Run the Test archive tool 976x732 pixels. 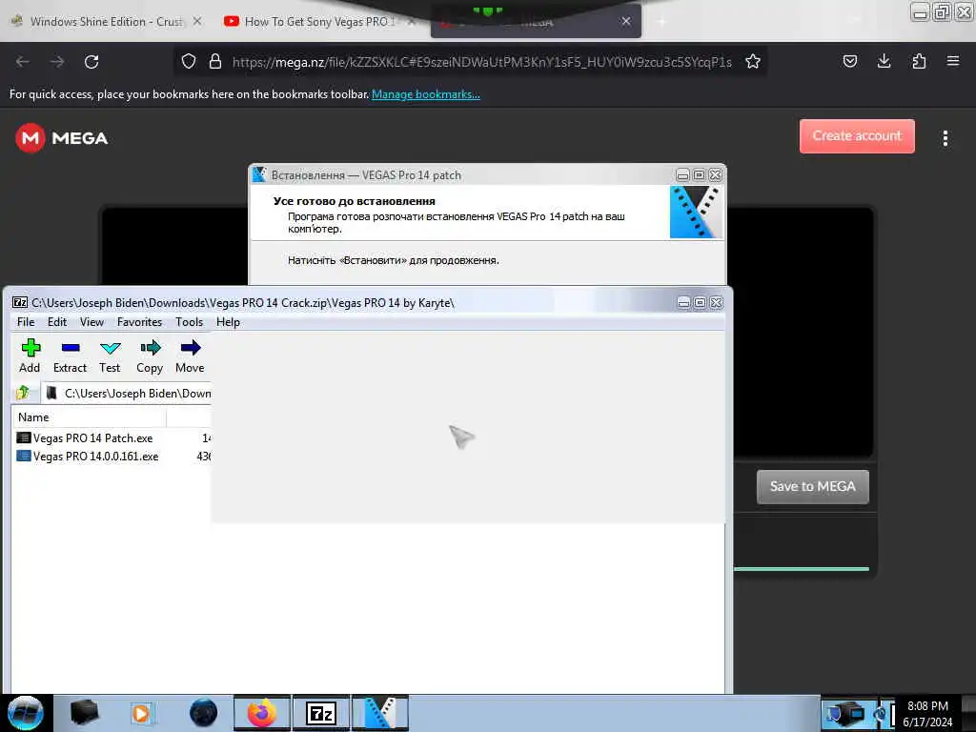coord(110,356)
